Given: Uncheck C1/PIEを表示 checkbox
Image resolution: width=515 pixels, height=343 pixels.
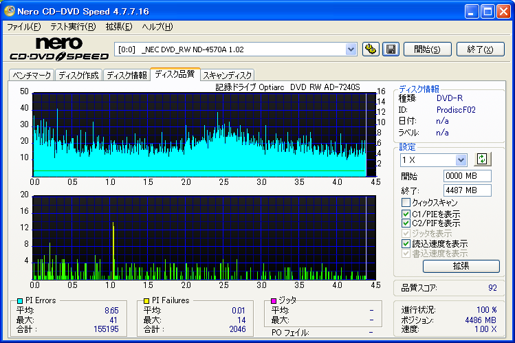Looking at the screenshot, I should [406, 214].
